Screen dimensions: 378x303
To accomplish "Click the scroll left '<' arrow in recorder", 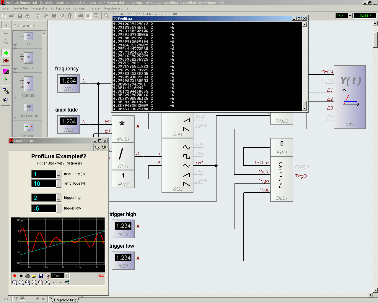I will click(54, 283).
